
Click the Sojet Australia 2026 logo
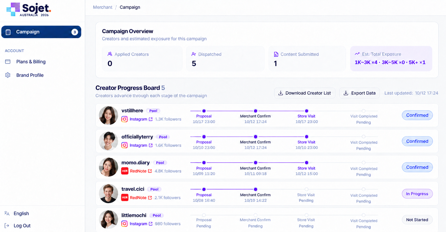(29, 9)
